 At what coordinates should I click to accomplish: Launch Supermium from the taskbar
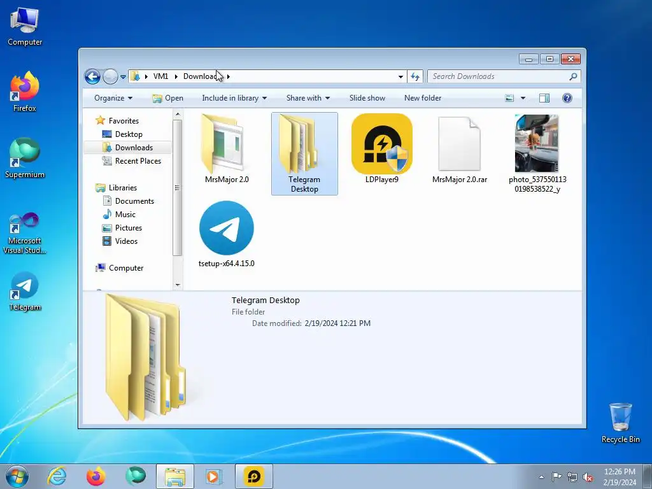(x=136, y=476)
